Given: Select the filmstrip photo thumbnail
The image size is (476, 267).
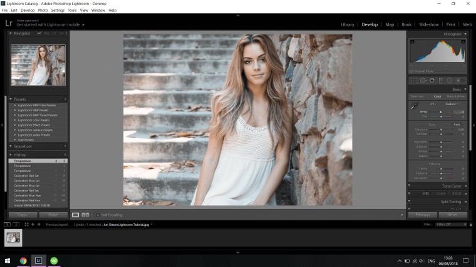Looking at the screenshot, I should coord(13,238).
